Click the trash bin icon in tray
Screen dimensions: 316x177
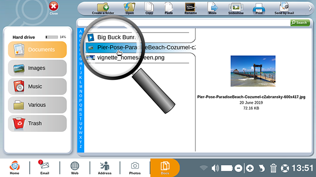pyautogui.click(x=273, y=168)
